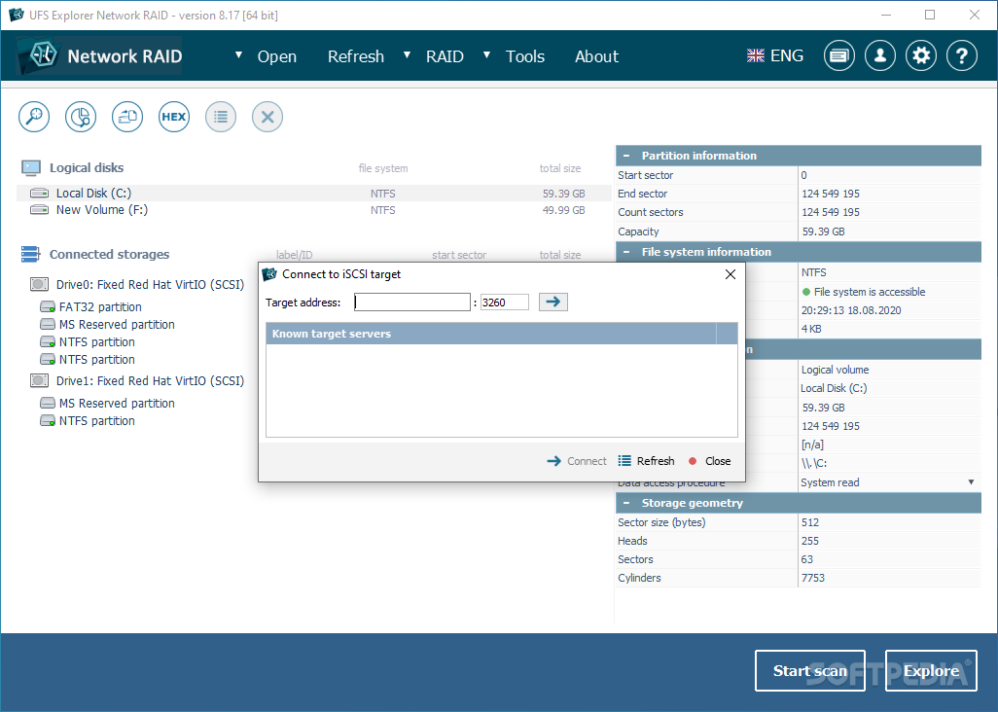Select MS Reserved partition under Drive1
The image size is (998, 712).
[117, 404]
